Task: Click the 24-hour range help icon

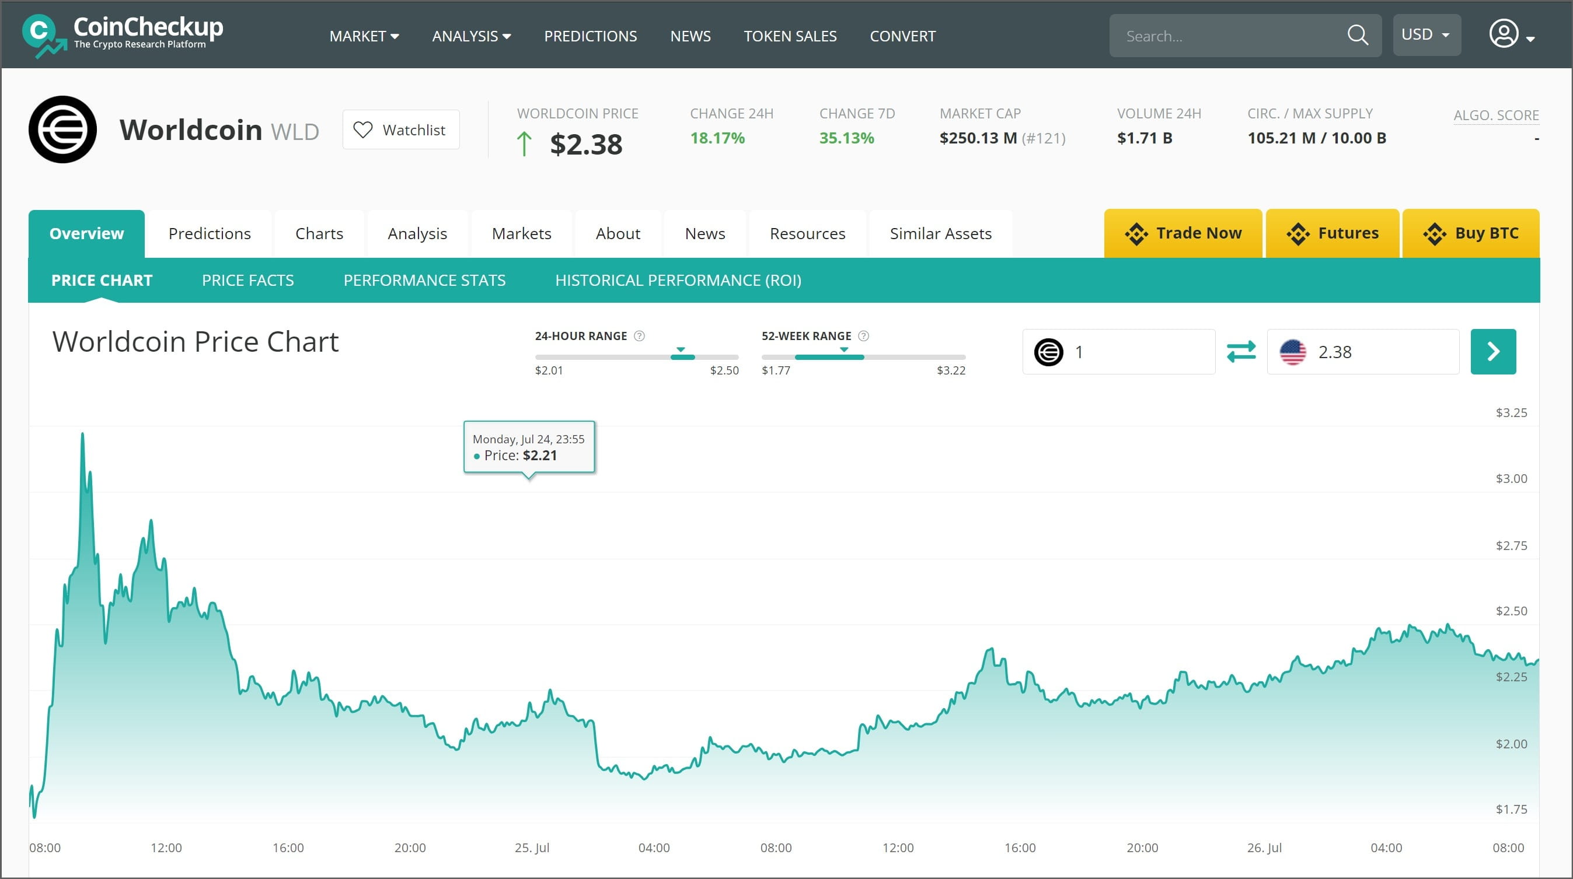Action: [x=639, y=336]
